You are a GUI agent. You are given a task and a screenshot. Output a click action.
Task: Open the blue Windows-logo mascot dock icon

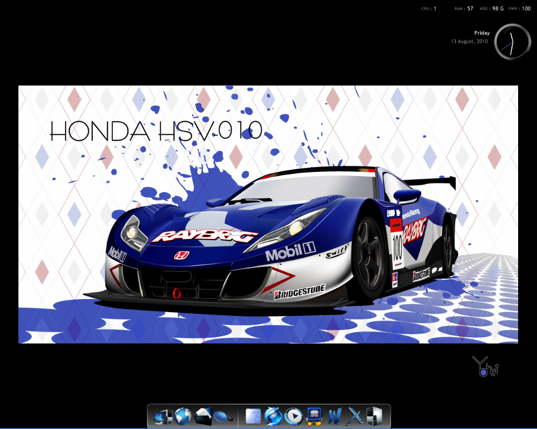coord(315,416)
